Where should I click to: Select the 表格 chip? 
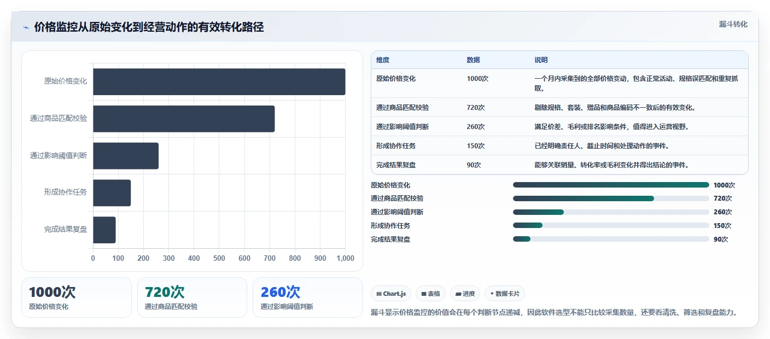pos(430,294)
